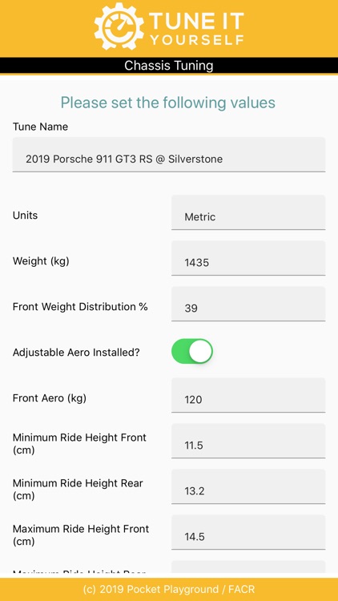Edit the Maximum Ride Height Front value
This screenshot has height=601, width=338.
tap(248, 532)
